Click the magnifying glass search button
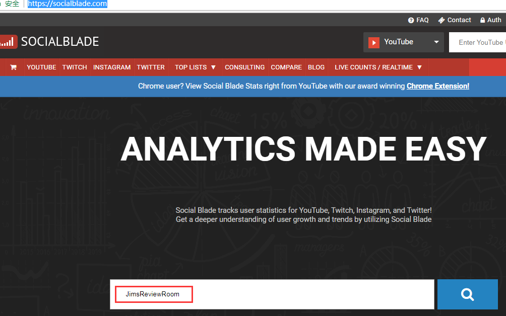The image size is (506, 316). click(467, 294)
